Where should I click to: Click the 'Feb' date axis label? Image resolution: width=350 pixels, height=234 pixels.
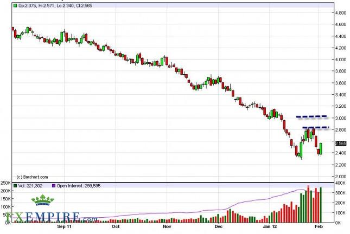click(319, 226)
